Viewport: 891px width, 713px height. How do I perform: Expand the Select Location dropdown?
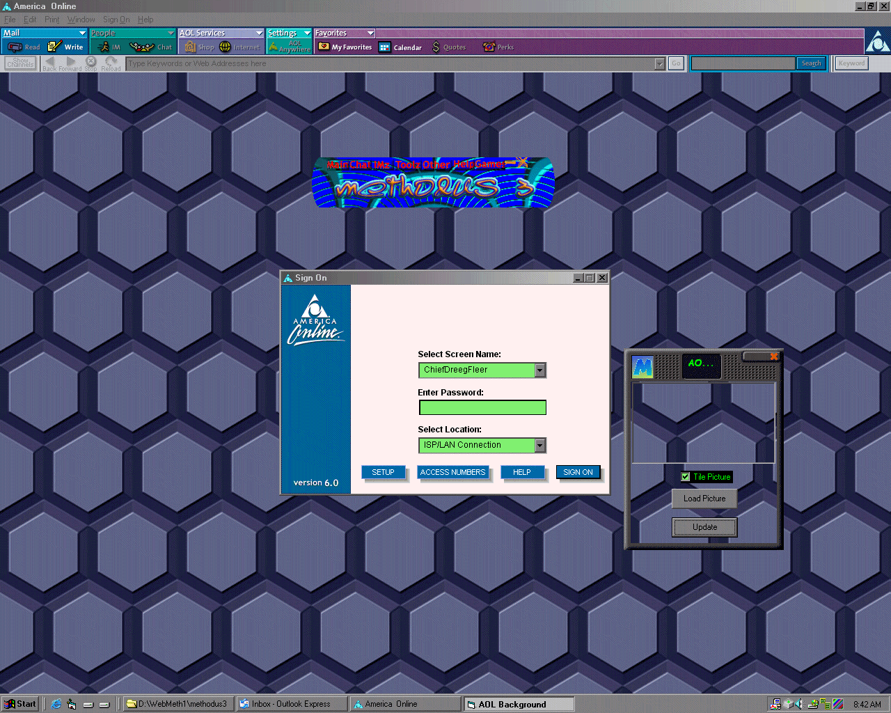click(x=540, y=445)
